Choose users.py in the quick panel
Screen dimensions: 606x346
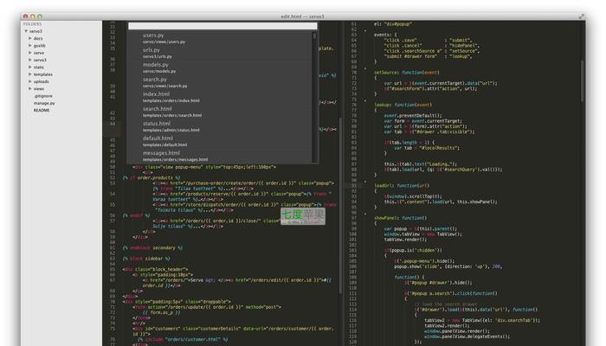(220, 38)
